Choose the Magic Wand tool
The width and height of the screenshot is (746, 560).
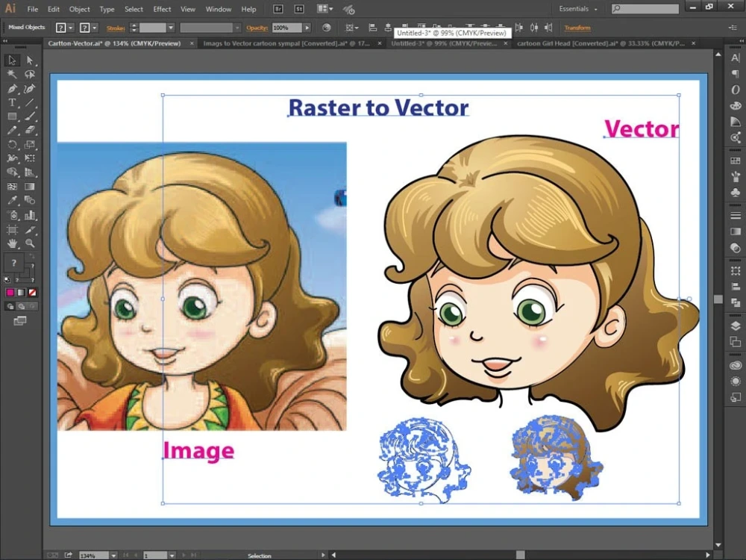[x=13, y=74]
